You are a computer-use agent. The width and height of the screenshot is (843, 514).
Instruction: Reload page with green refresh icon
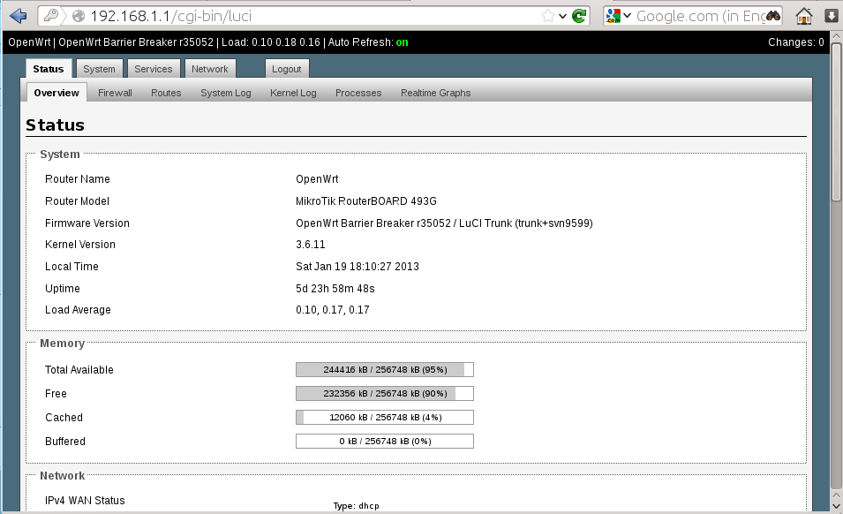(579, 16)
